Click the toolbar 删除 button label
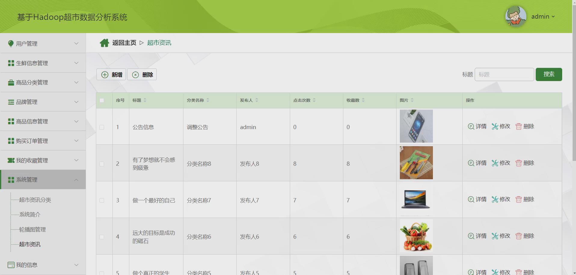Screen dimensions: 576x275 coord(148,75)
